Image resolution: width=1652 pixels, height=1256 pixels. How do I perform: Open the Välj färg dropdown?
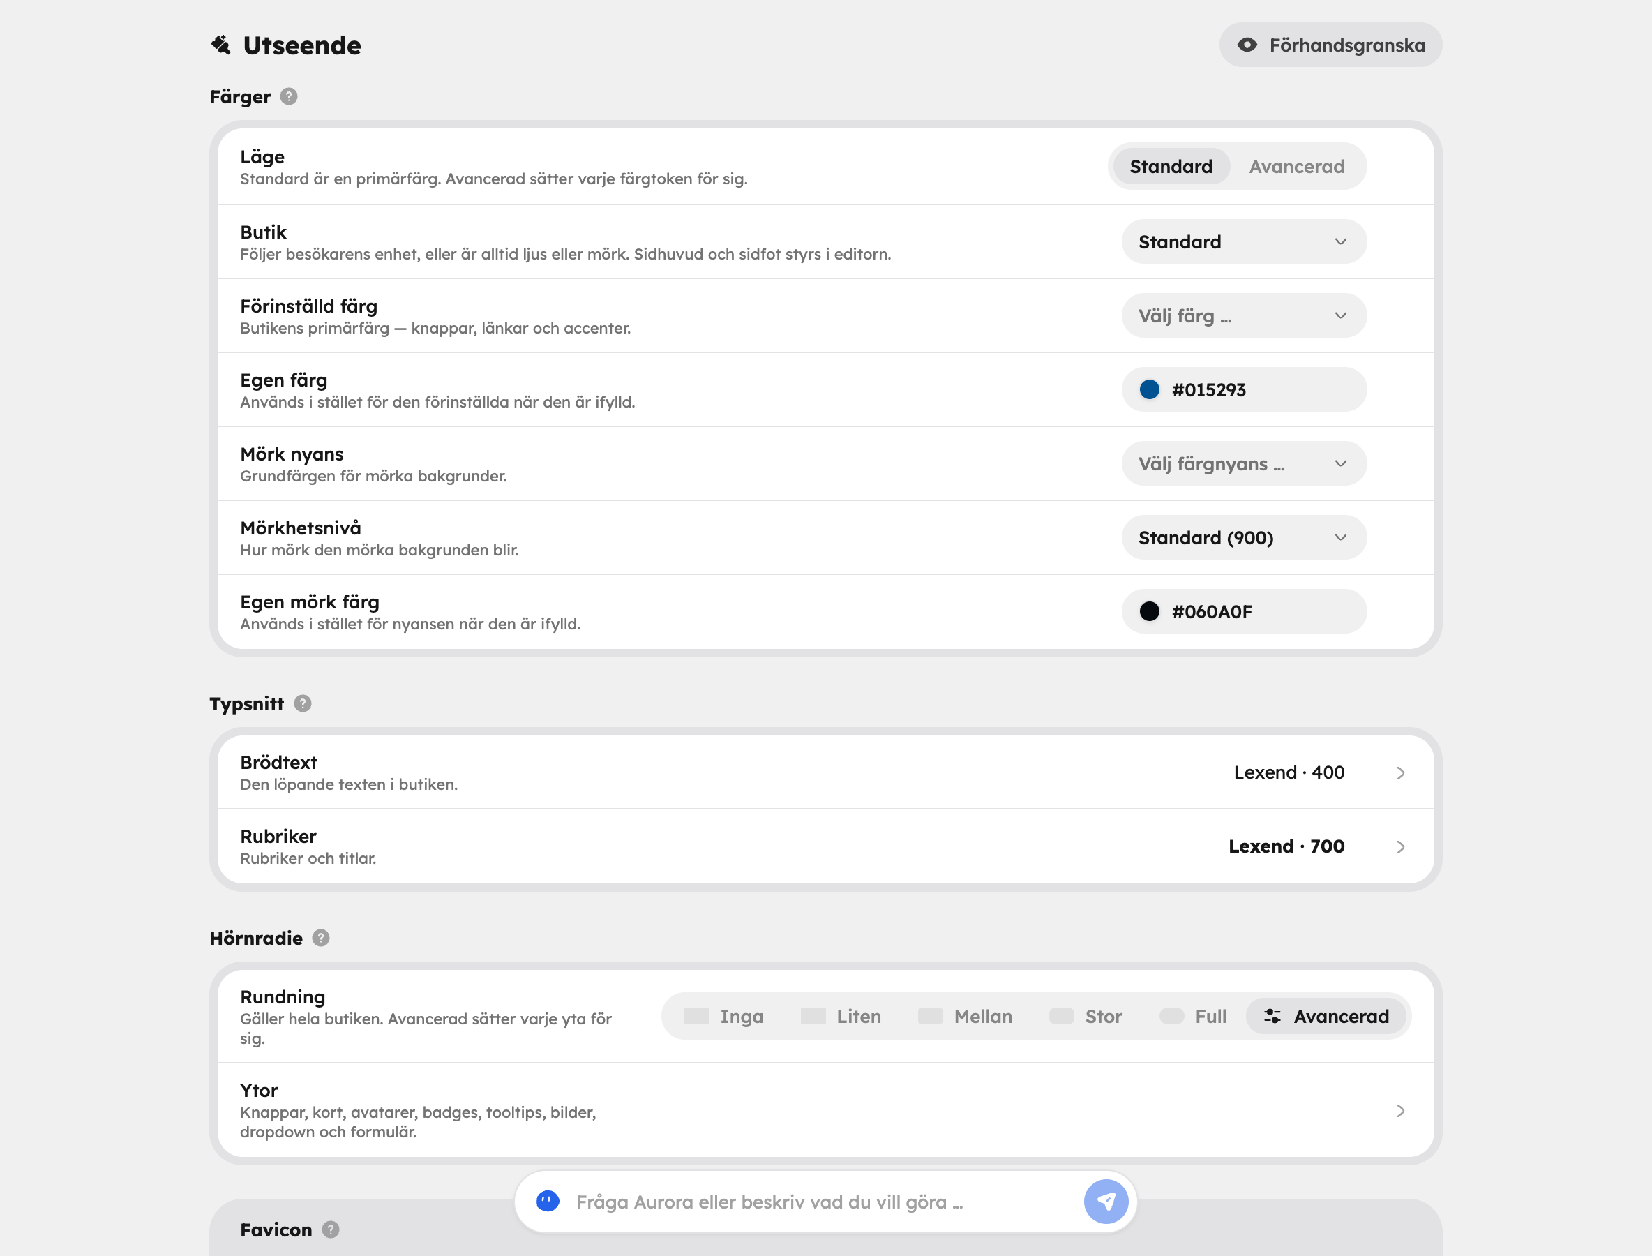[x=1244, y=315]
